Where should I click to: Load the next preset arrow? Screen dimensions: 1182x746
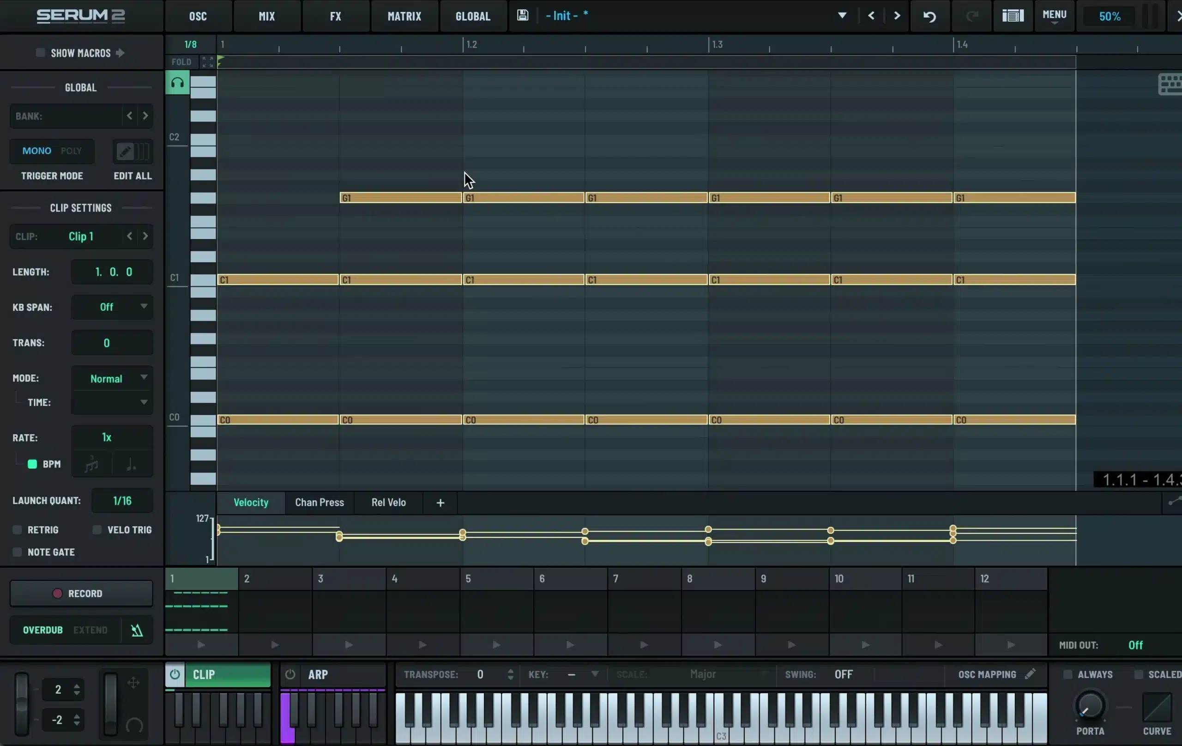coord(897,16)
